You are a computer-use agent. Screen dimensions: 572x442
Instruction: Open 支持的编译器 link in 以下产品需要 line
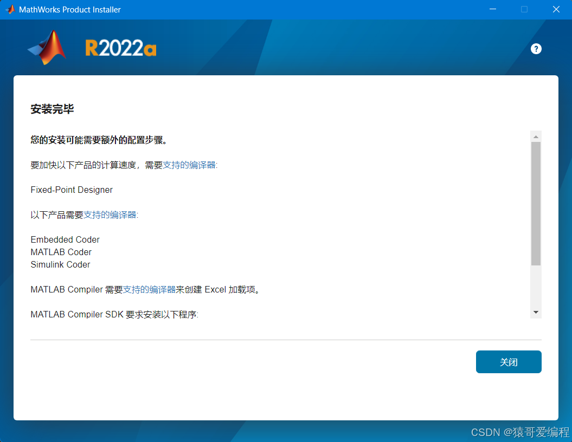coord(110,215)
